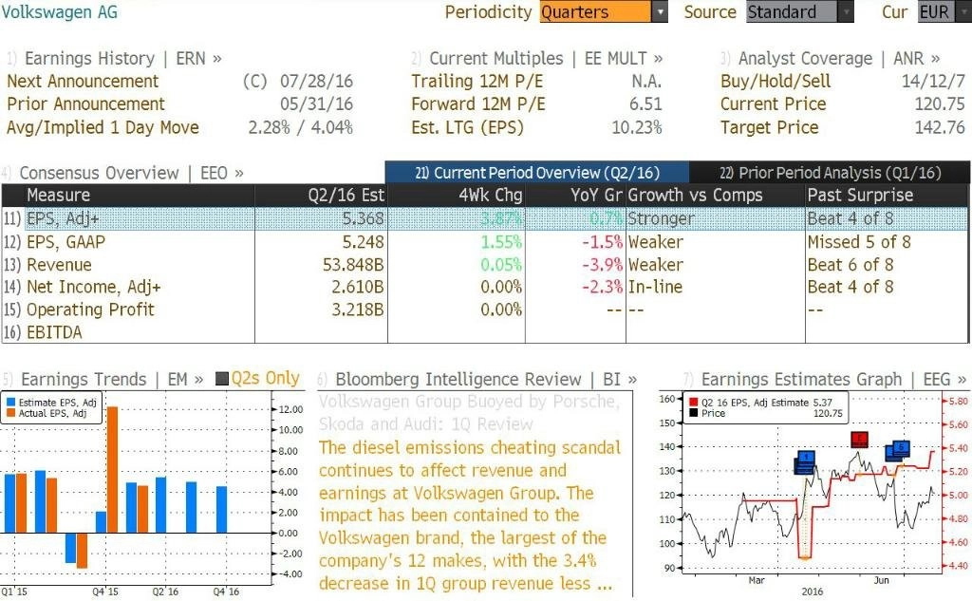Click the Buy/Hold/Sell value 14/12/7
The width and height of the screenshot is (972, 601).
coord(933,82)
